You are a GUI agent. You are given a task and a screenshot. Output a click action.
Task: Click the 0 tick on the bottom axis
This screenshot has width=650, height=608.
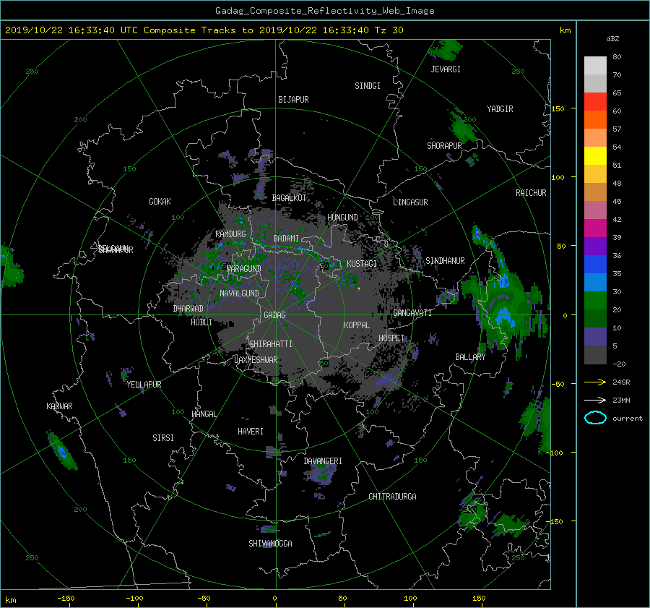coord(274,599)
